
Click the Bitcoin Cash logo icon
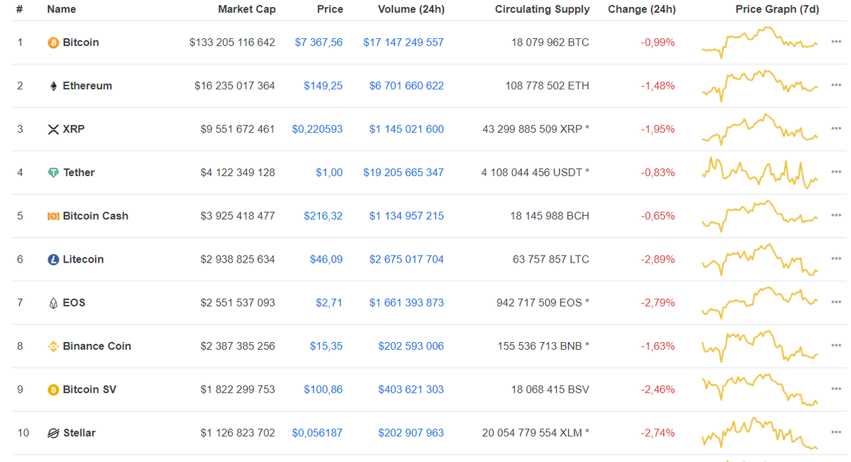(x=53, y=216)
